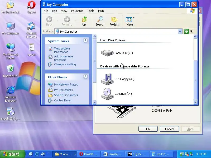Click the system clock showing 3:04 PM
211x158 pixels.
click(x=201, y=154)
